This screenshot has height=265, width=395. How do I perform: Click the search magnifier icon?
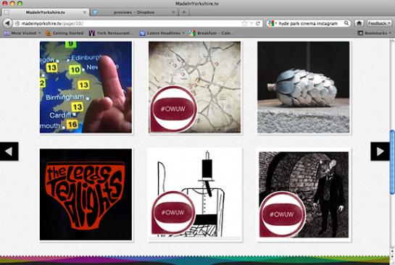tap(346, 23)
